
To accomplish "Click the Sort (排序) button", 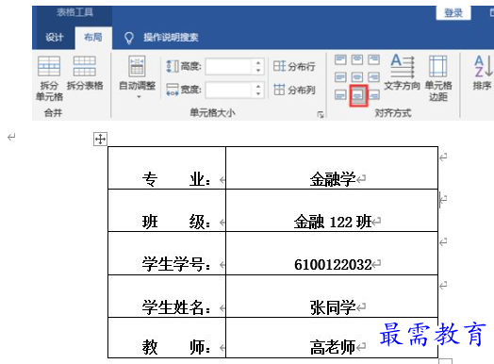I will coord(482,73).
